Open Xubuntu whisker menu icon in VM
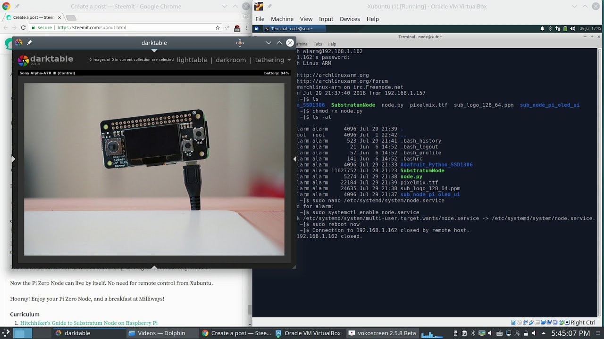604x339 pixels. point(257,29)
